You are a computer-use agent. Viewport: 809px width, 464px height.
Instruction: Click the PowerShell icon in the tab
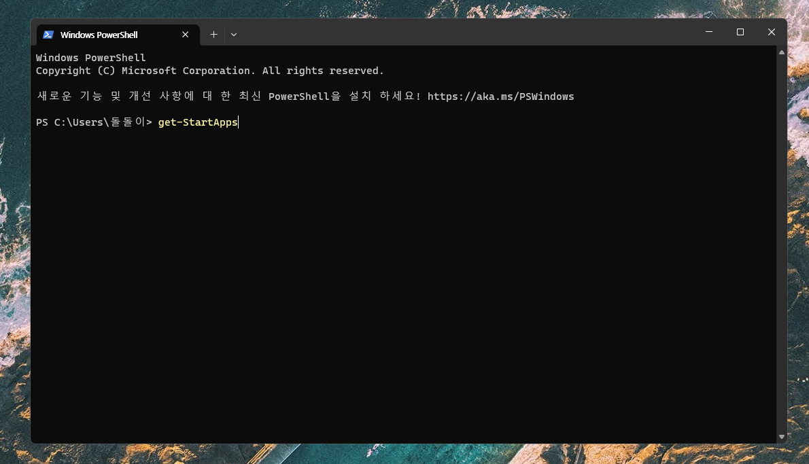48,35
